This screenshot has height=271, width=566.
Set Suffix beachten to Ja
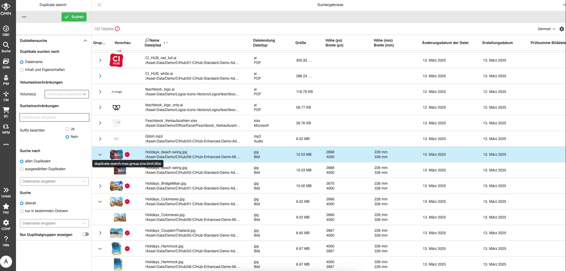[67, 129]
